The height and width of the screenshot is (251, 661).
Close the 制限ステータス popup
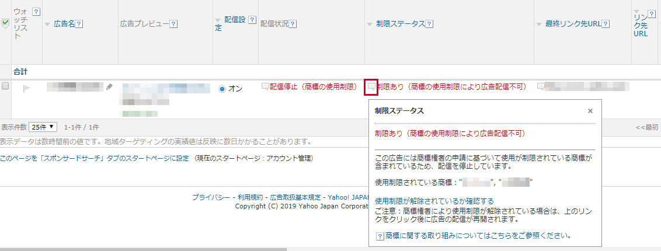(x=590, y=111)
